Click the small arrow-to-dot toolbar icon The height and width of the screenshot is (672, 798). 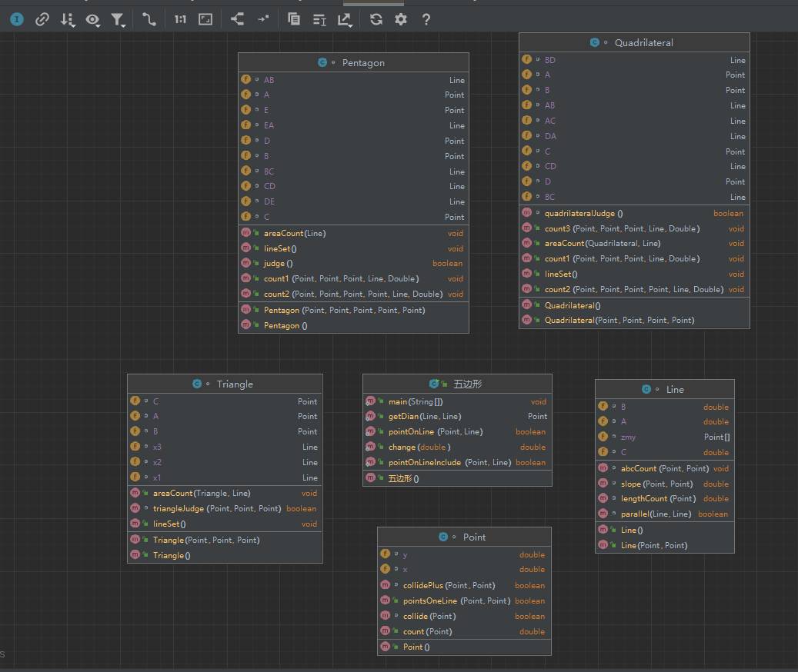tap(263, 19)
